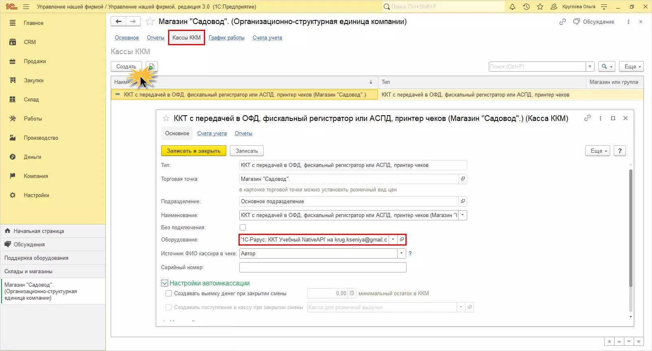Focus the list search field Поиск
Screen dimensions: 652x351
[537, 67]
